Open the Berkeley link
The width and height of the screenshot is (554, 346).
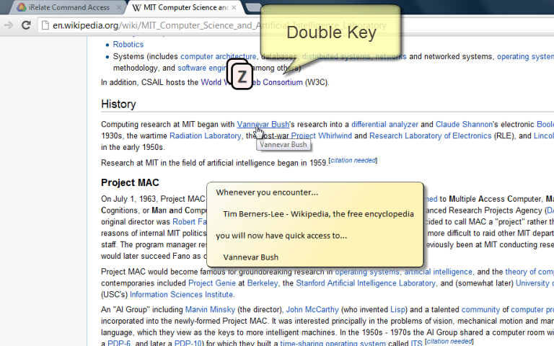click(x=263, y=283)
